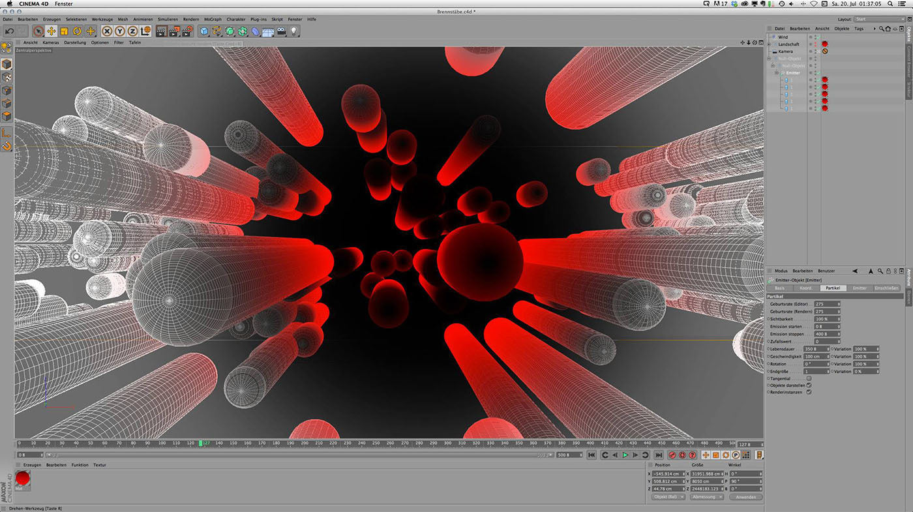The width and height of the screenshot is (913, 512).
Task: Add a floor/environment object icon
Action: 268,31
